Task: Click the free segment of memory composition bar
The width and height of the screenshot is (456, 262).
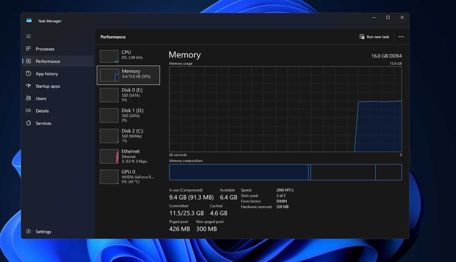Action: click(x=389, y=172)
